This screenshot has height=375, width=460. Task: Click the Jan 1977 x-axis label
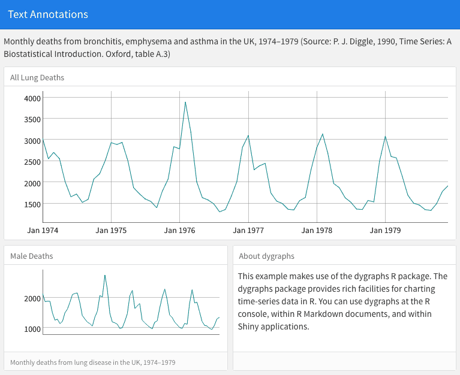[x=248, y=230]
